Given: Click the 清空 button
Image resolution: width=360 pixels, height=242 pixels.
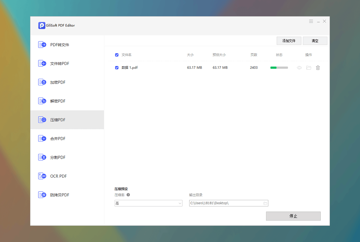Looking at the screenshot, I should [315, 41].
